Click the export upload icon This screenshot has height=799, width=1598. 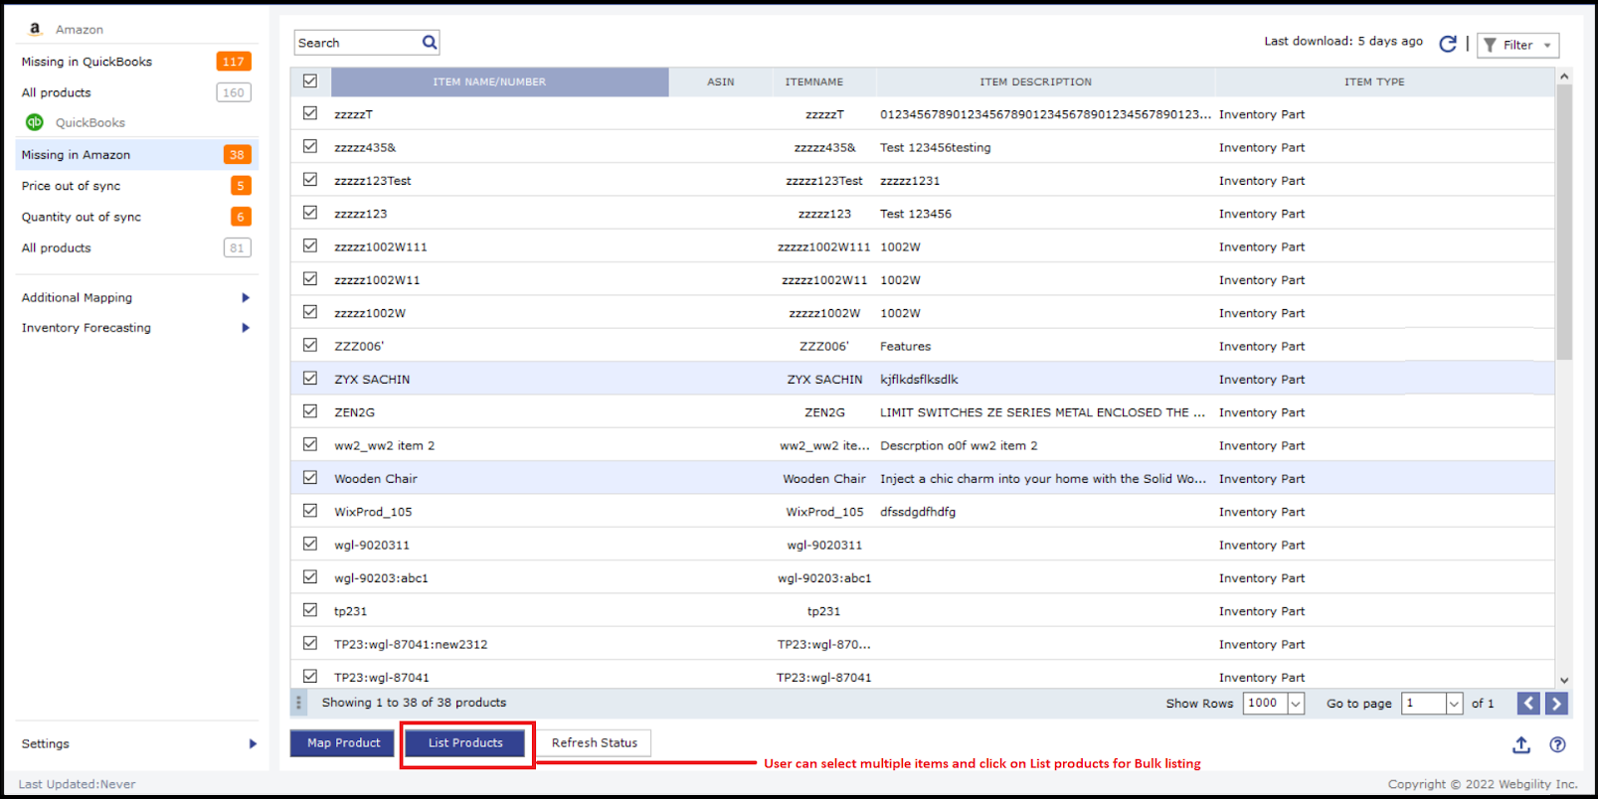(x=1520, y=744)
